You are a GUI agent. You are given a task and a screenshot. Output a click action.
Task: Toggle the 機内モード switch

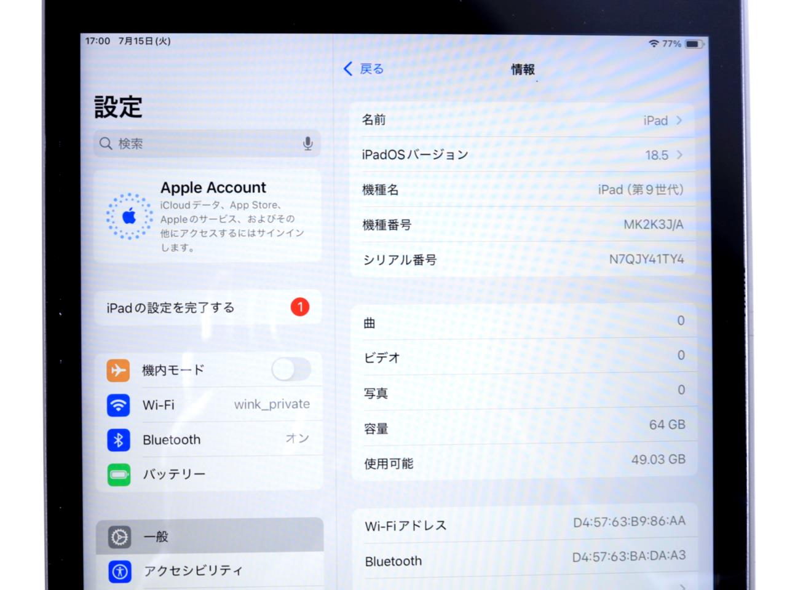click(291, 369)
